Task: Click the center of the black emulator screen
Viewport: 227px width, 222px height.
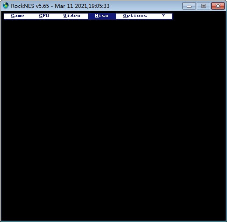Action: click(x=113, y=119)
